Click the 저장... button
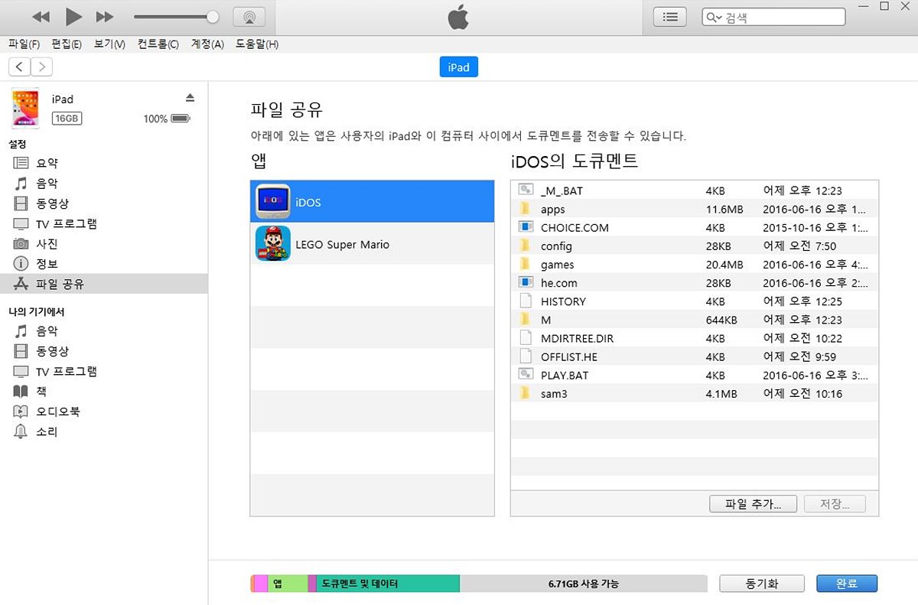The width and height of the screenshot is (918, 605). tap(835, 504)
